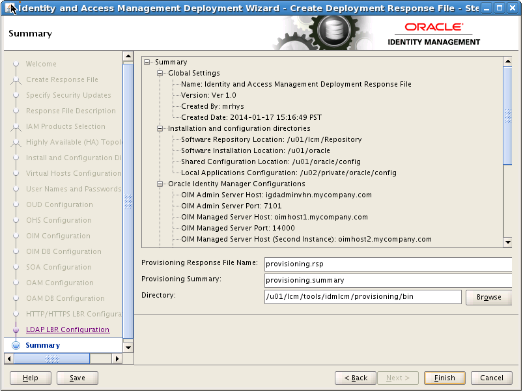
Task: Select the OHS Configuration step
Action: tap(59, 220)
